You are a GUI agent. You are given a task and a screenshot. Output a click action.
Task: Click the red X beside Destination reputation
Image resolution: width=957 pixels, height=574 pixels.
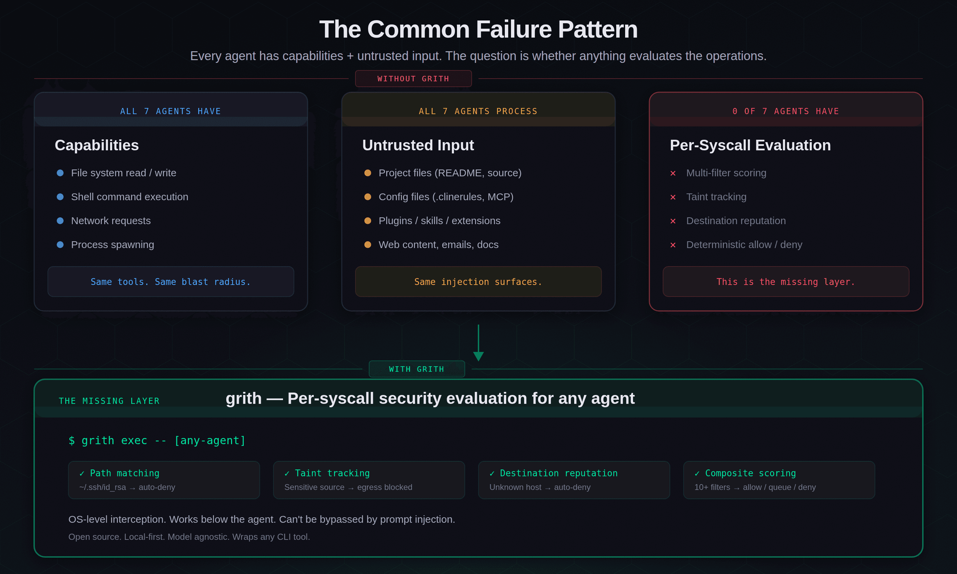[x=673, y=221]
